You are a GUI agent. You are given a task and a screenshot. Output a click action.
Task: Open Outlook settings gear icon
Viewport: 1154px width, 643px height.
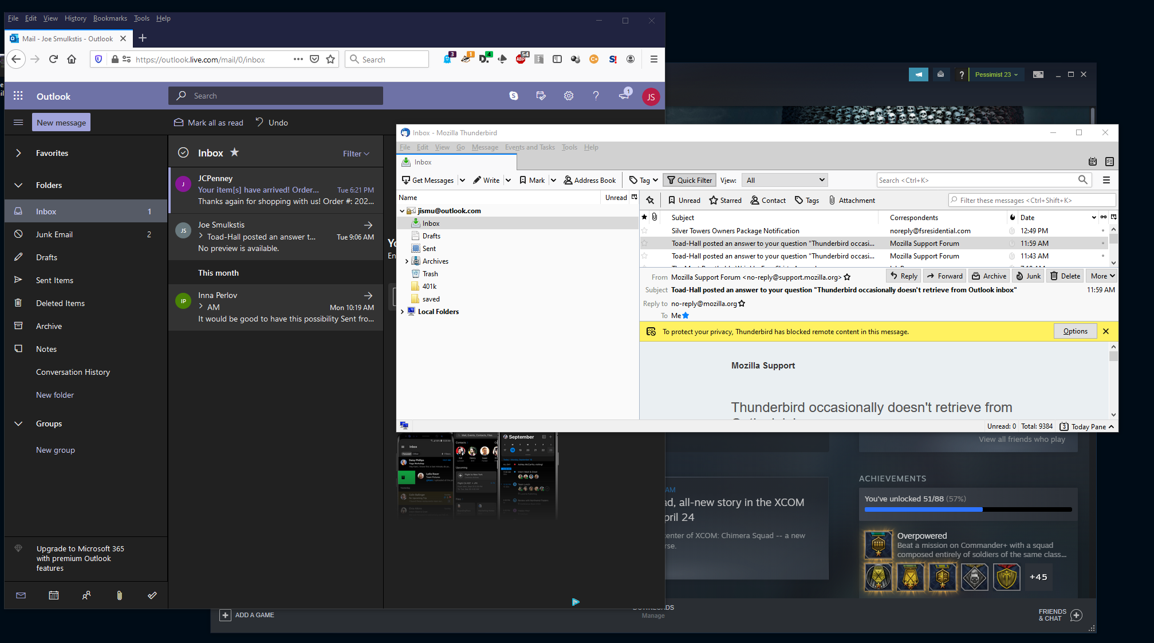568,96
